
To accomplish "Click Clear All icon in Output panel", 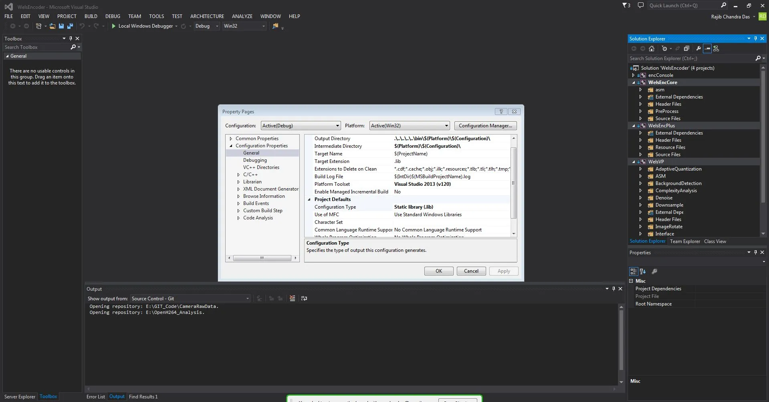I will [x=293, y=298].
